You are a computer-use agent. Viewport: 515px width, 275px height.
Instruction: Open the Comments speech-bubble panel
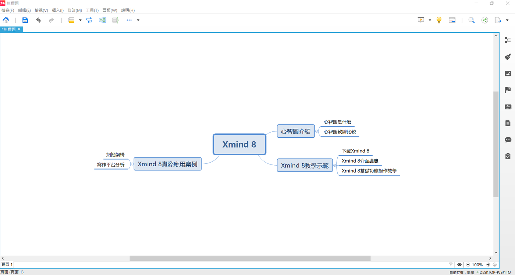point(508,140)
